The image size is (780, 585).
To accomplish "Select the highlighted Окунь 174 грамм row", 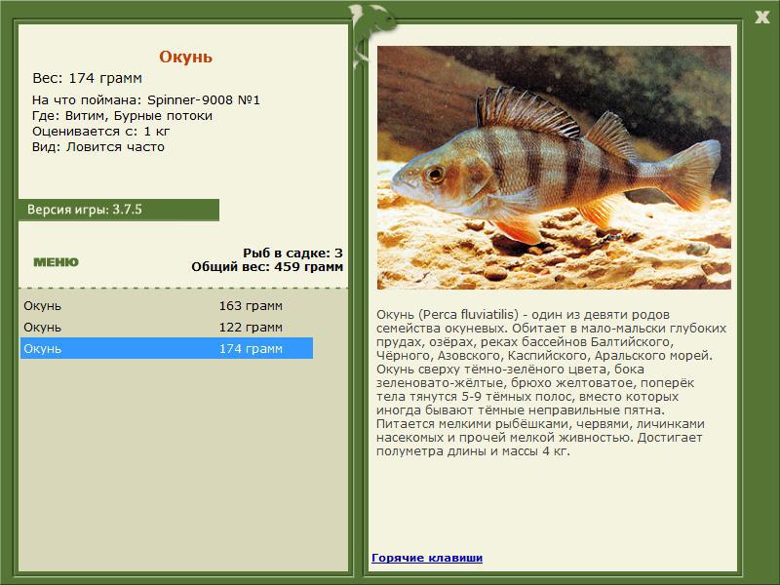I will point(167,348).
